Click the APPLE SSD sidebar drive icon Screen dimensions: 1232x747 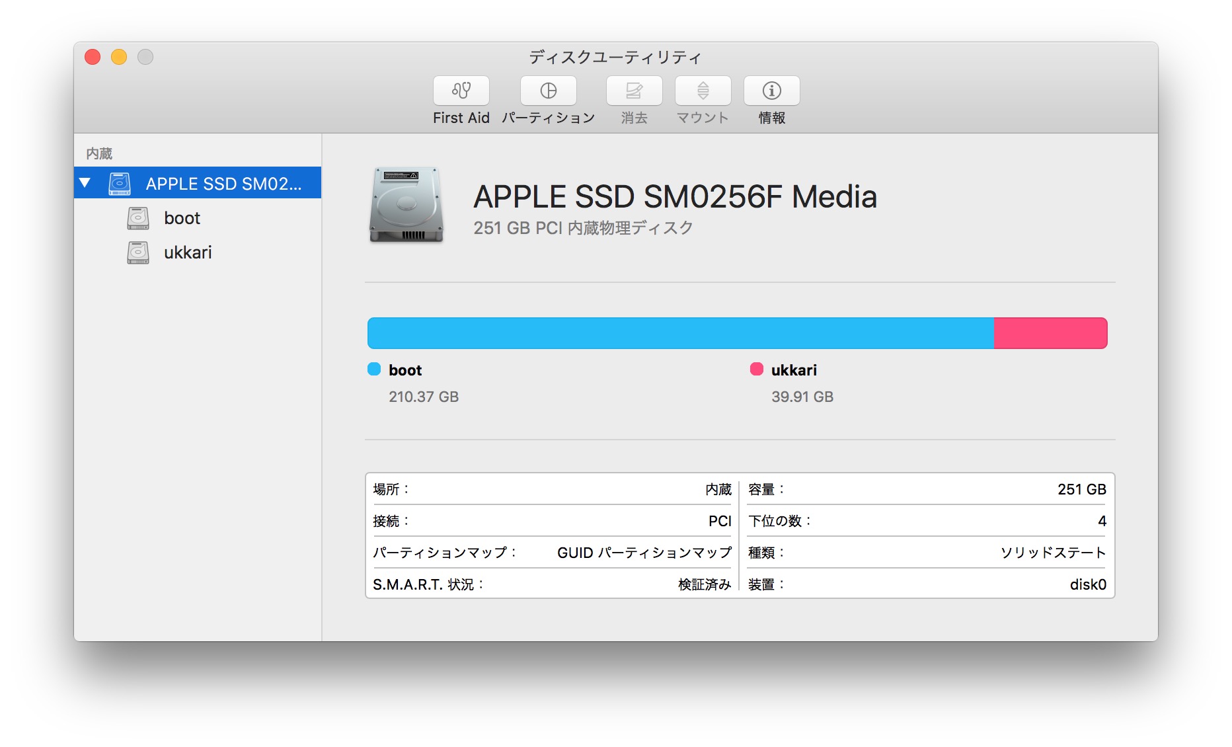tap(120, 183)
